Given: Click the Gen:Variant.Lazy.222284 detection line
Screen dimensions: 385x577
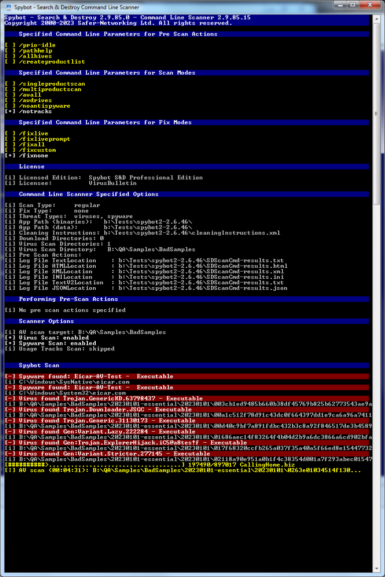Looking at the screenshot, I should coord(186,431).
